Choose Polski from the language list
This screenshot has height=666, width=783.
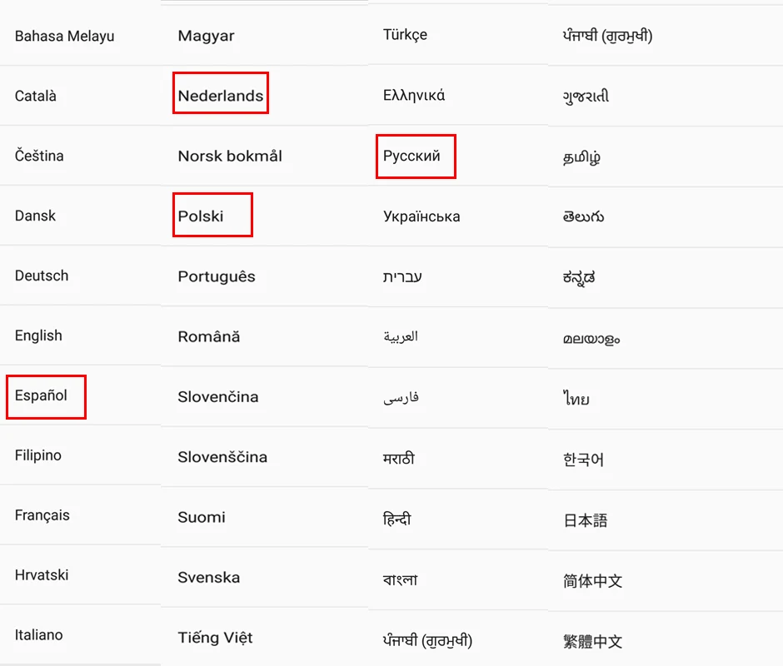(200, 216)
